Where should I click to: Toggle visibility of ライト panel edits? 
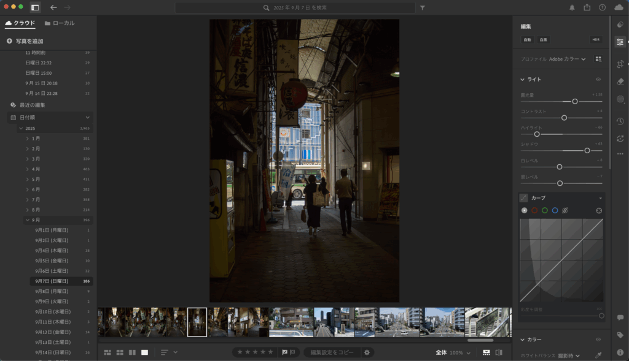point(598,80)
